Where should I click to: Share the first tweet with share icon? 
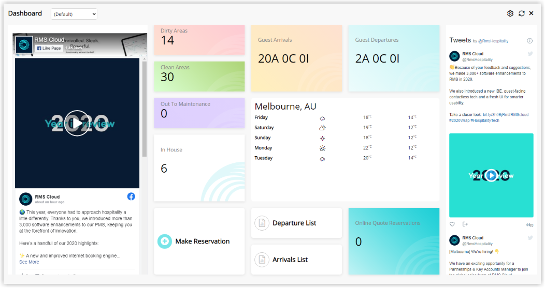(x=465, y=224)
